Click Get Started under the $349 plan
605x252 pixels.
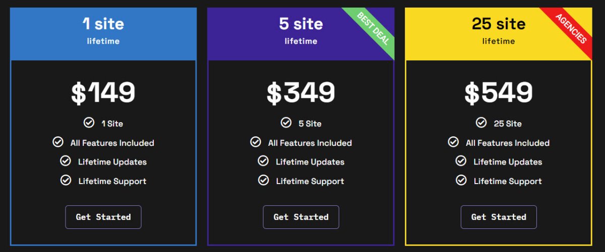[x=301, y=217]
